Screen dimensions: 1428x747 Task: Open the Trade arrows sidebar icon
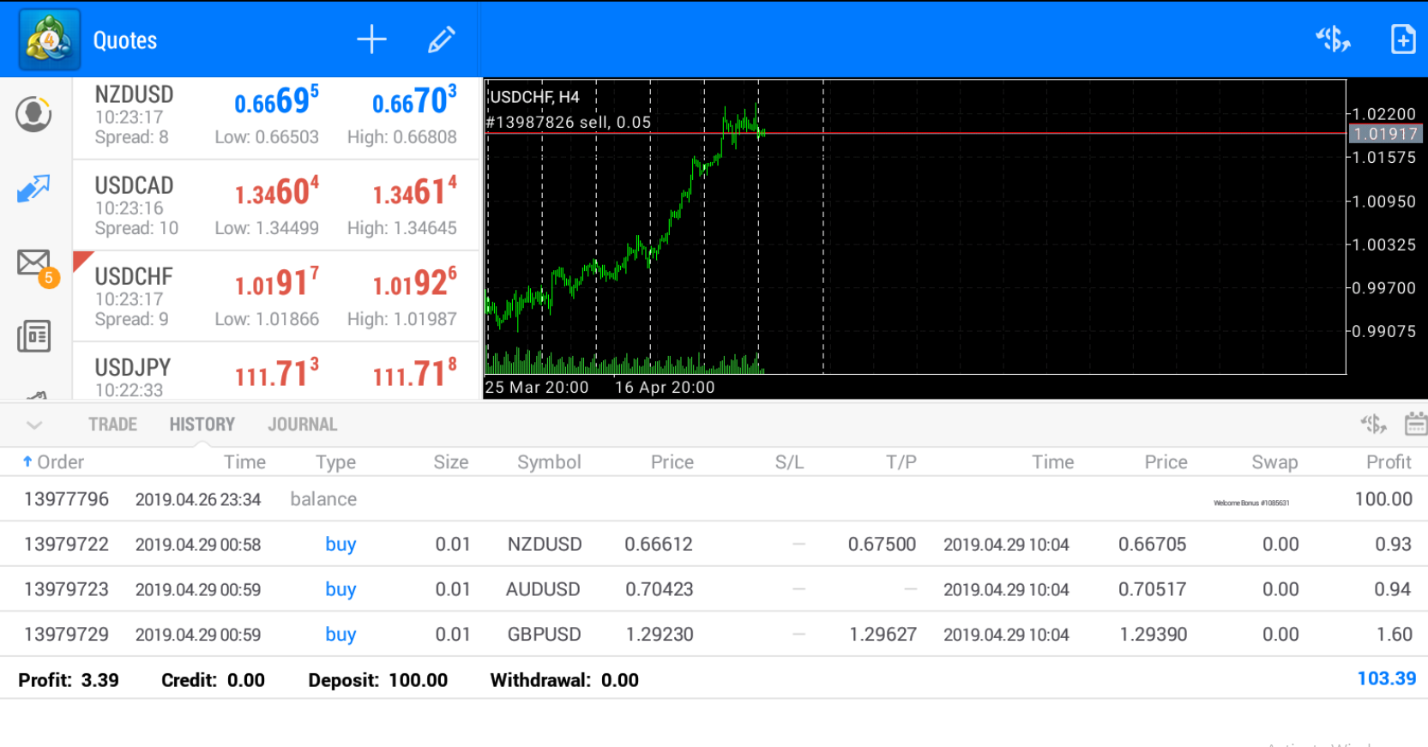33,189
